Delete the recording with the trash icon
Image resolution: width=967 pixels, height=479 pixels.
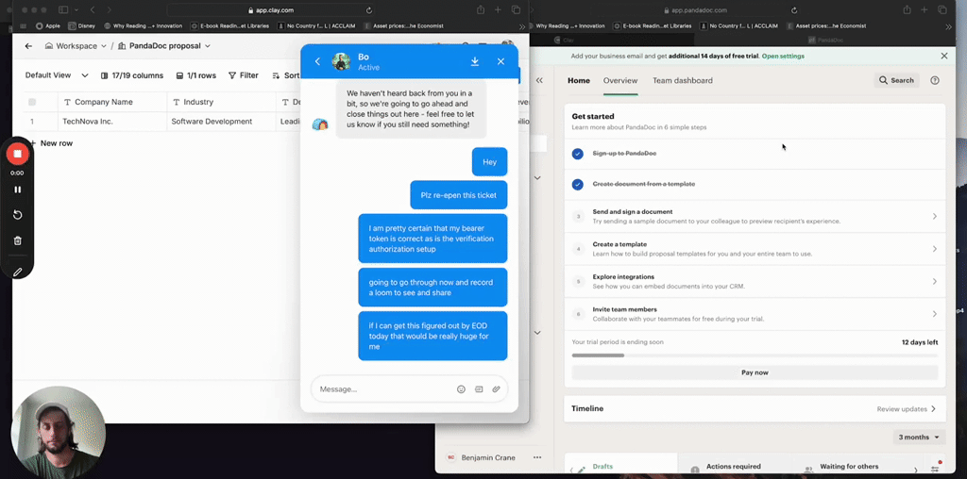(x=17, y=240)
